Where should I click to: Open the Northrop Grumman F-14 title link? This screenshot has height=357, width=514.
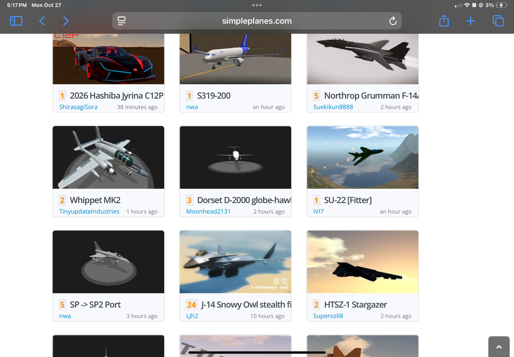click(371, 95)
